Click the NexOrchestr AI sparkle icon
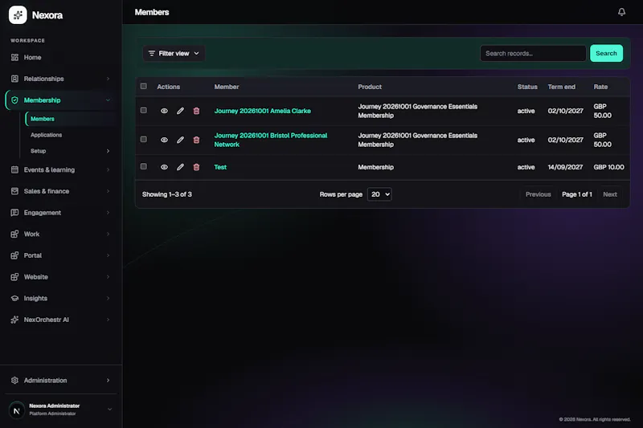The width and height of the screenshot is (643, 428). tap(14, 320)
